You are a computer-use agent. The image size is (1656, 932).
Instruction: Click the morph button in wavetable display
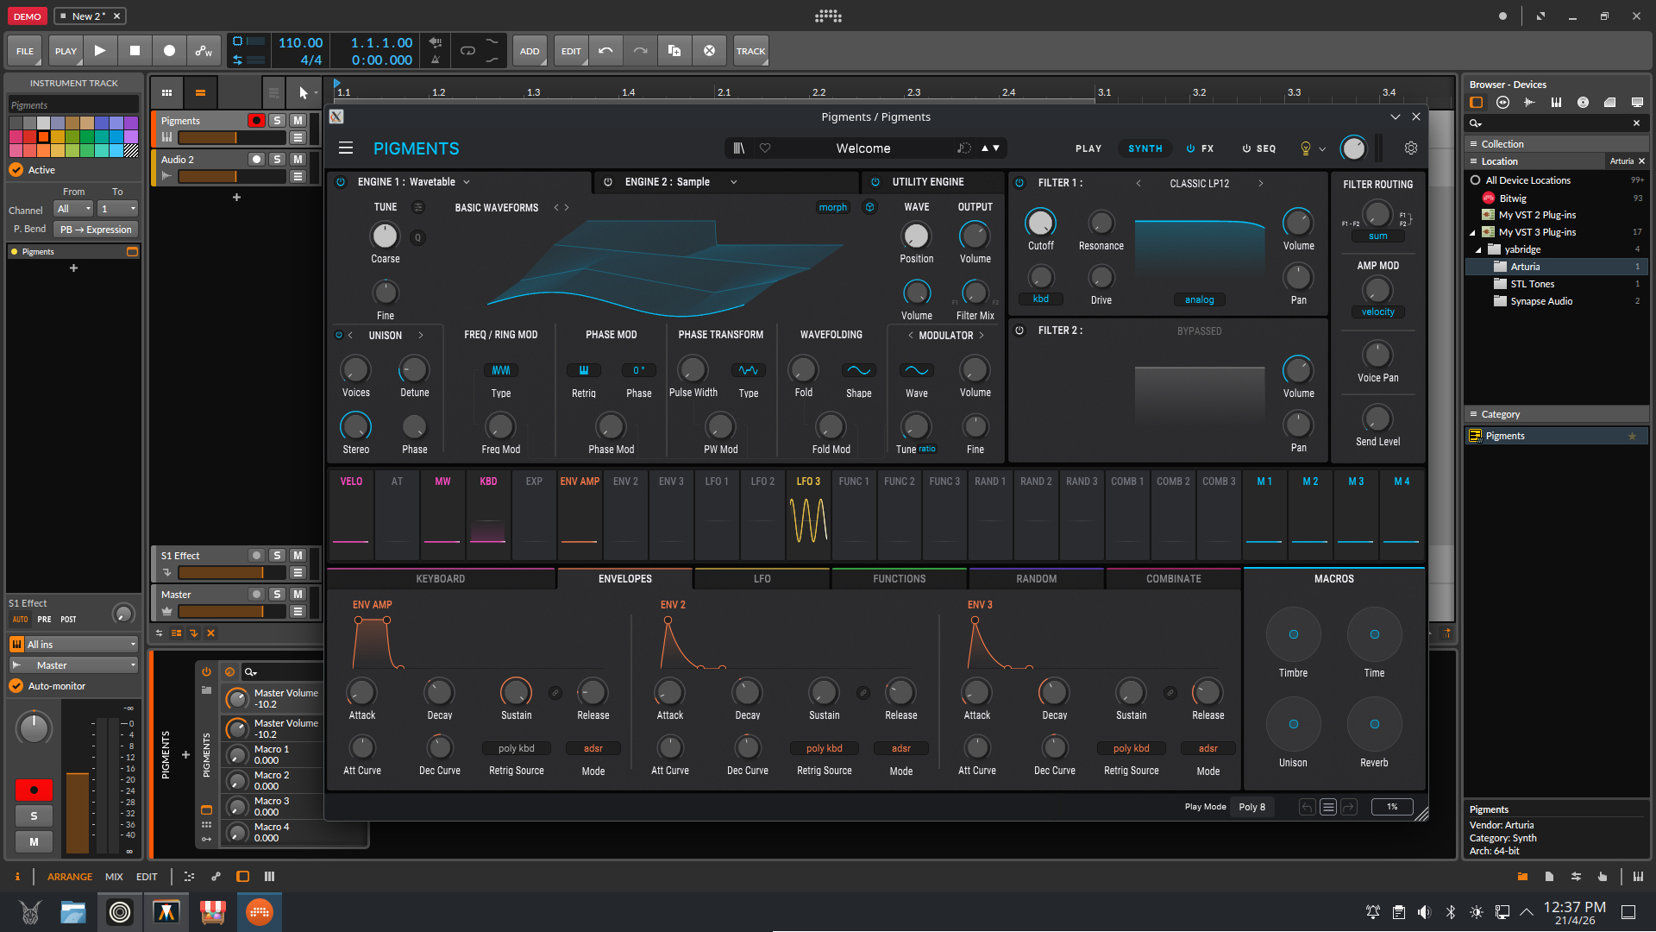(833, 207)
